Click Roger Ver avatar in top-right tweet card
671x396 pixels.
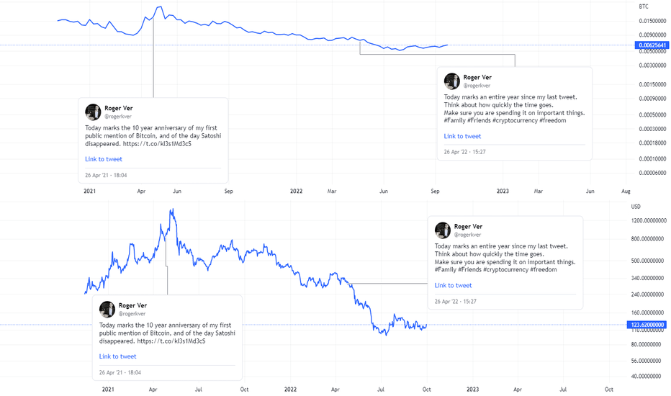tap(452, 81)
